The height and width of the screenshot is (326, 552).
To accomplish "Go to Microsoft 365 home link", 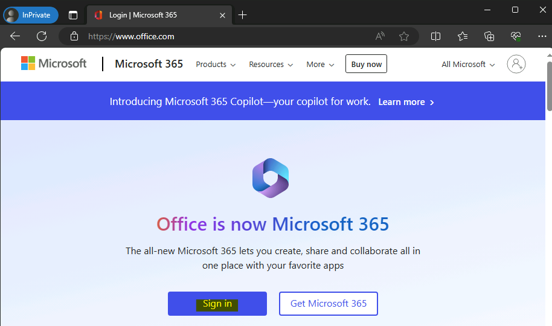I will pyautogui.click(x=149, y=64).
